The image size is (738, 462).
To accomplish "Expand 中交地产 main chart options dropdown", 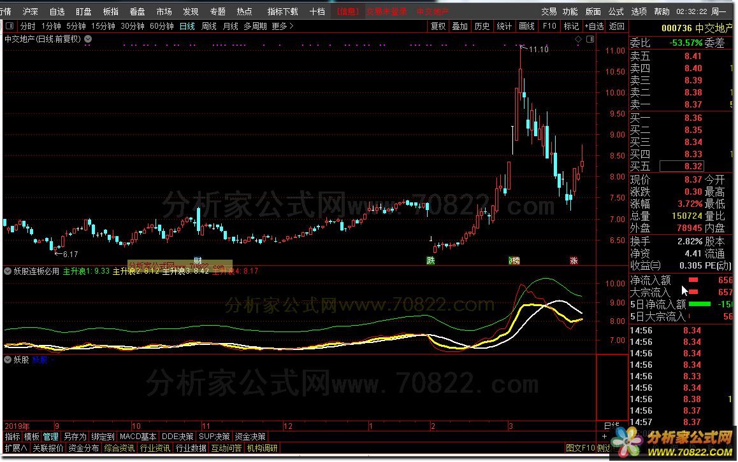I will [87, 39].
